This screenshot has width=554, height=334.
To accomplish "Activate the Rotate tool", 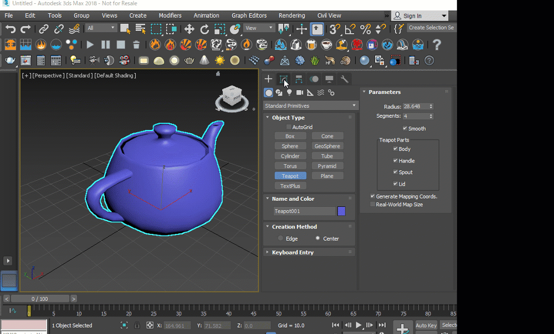I will [204, 29].
